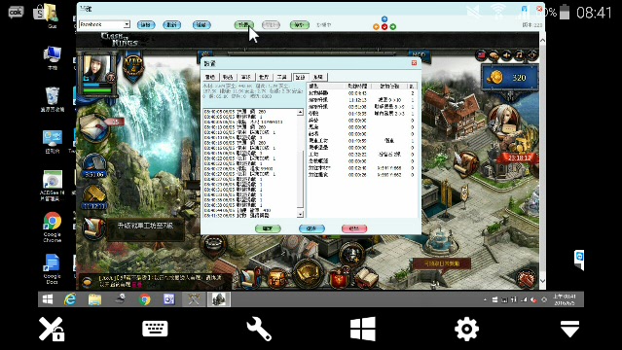
Task: Click the gold coin icon showing 320
Action: [x=494, y=78]
